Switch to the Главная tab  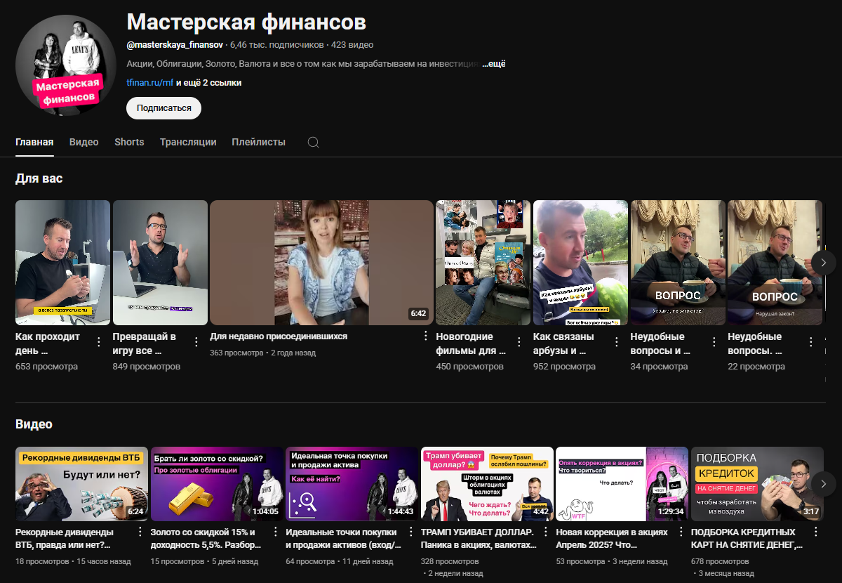click(x=34, y=142)
